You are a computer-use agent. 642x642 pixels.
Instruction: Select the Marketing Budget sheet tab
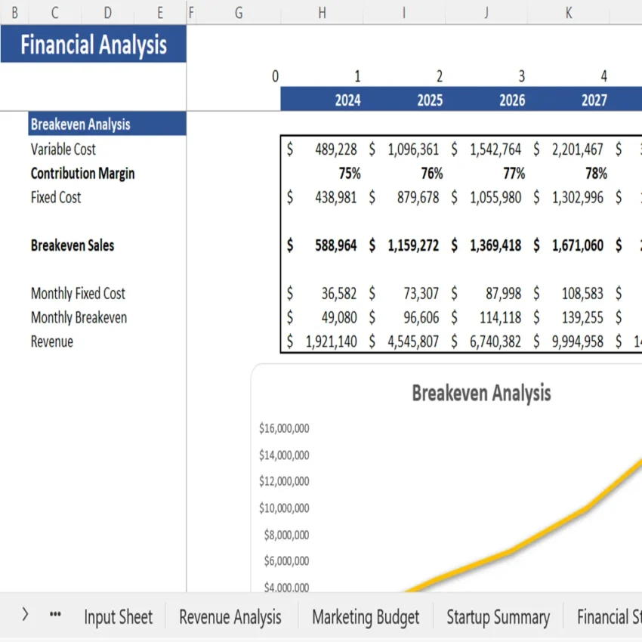[x=366, y=616]
